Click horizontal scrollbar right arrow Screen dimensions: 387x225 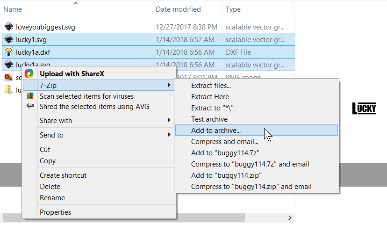click(x=290, y=218)
